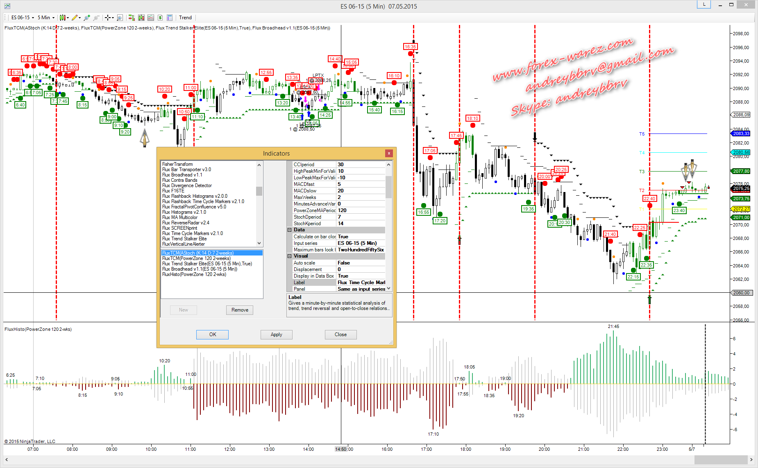
Task: Click the zoom frame magnifier icon
Action: pos(120,18)
